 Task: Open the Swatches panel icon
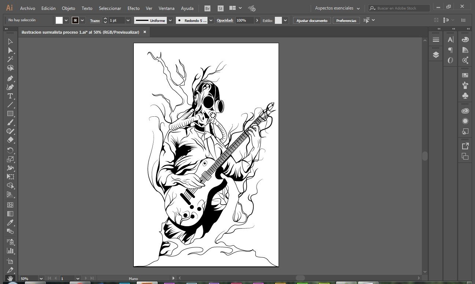coord(465,75)
